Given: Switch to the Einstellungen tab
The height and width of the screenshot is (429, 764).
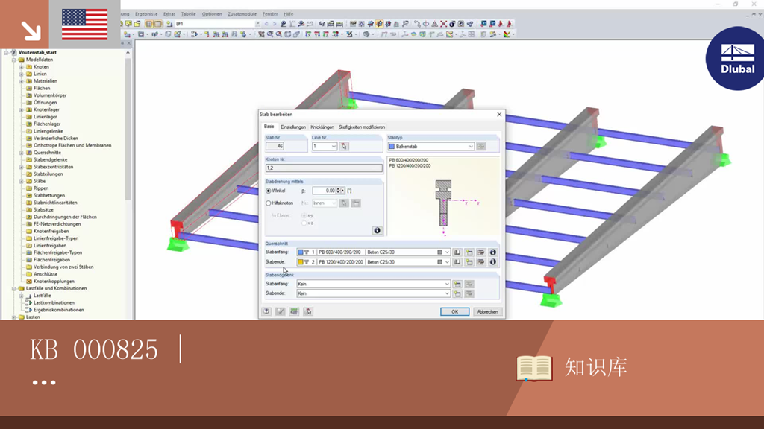Looking at the screenshot, I should (293, 127).
